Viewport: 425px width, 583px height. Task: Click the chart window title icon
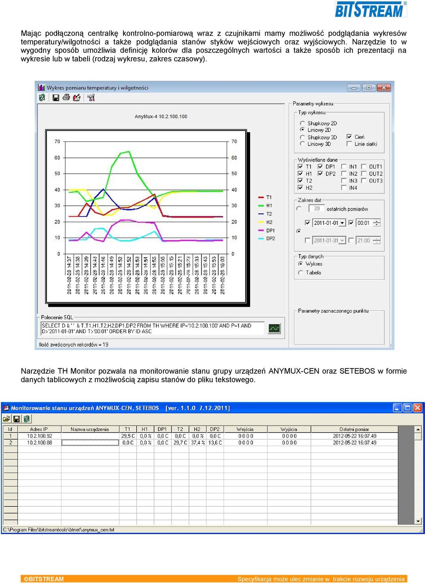pyautogui.click(x=42, y=88)
